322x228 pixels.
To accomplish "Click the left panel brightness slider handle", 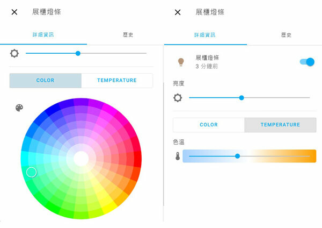I will coord(78,53).
